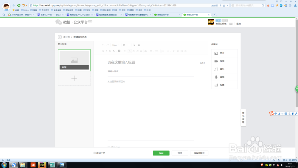Viewport: 298px width, 168px height.
Task: Click the back arrow next to 素材库
Action: [x=60, y=37]
